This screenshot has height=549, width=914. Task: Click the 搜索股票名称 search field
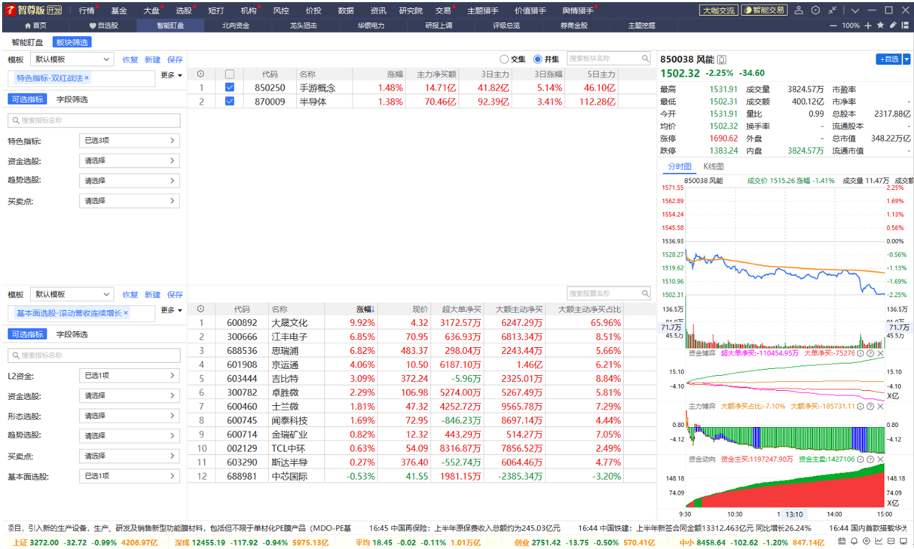point(608,293)
